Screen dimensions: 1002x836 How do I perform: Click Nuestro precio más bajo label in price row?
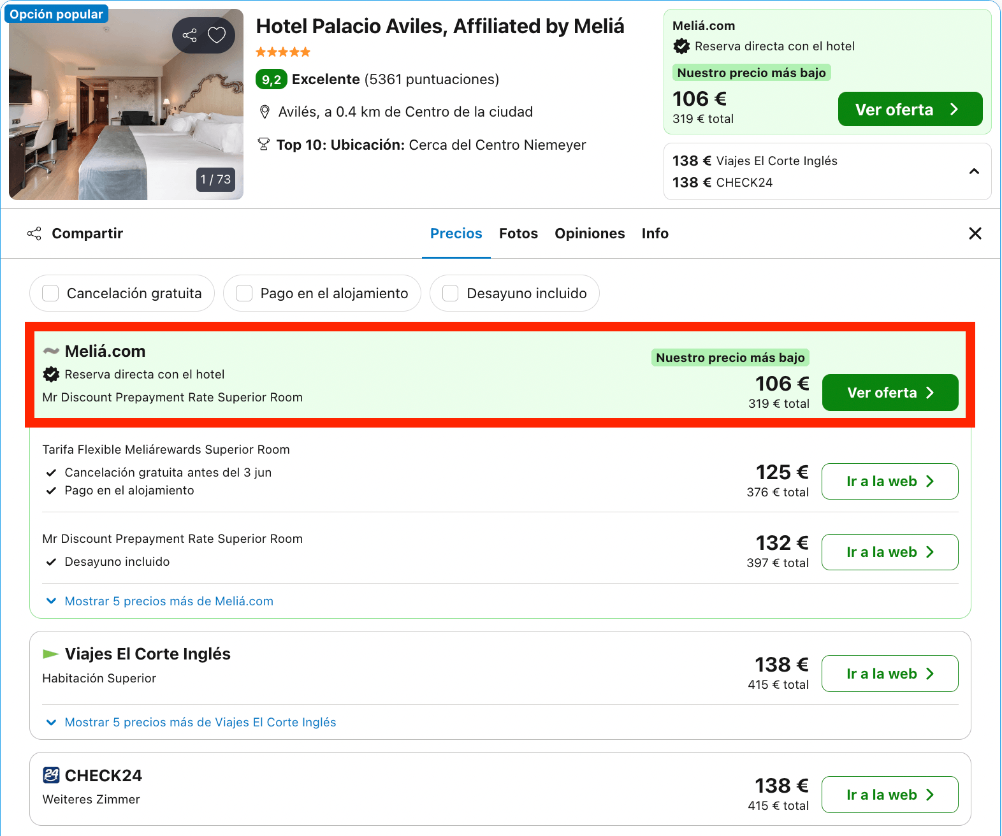pyautogui.click(x=730, y=357)
